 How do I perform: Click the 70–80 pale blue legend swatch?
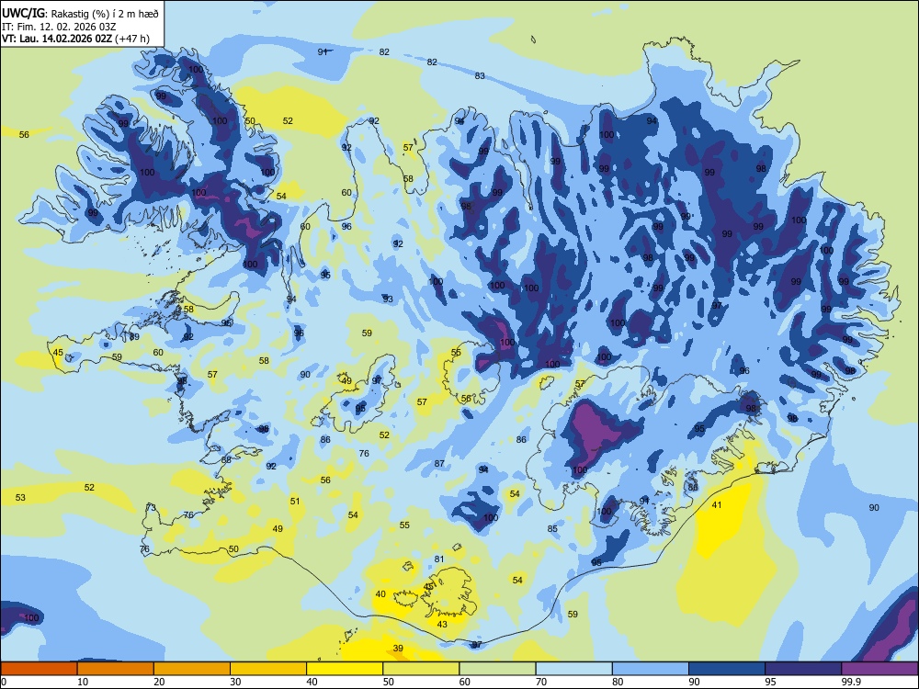pos(573,669)
